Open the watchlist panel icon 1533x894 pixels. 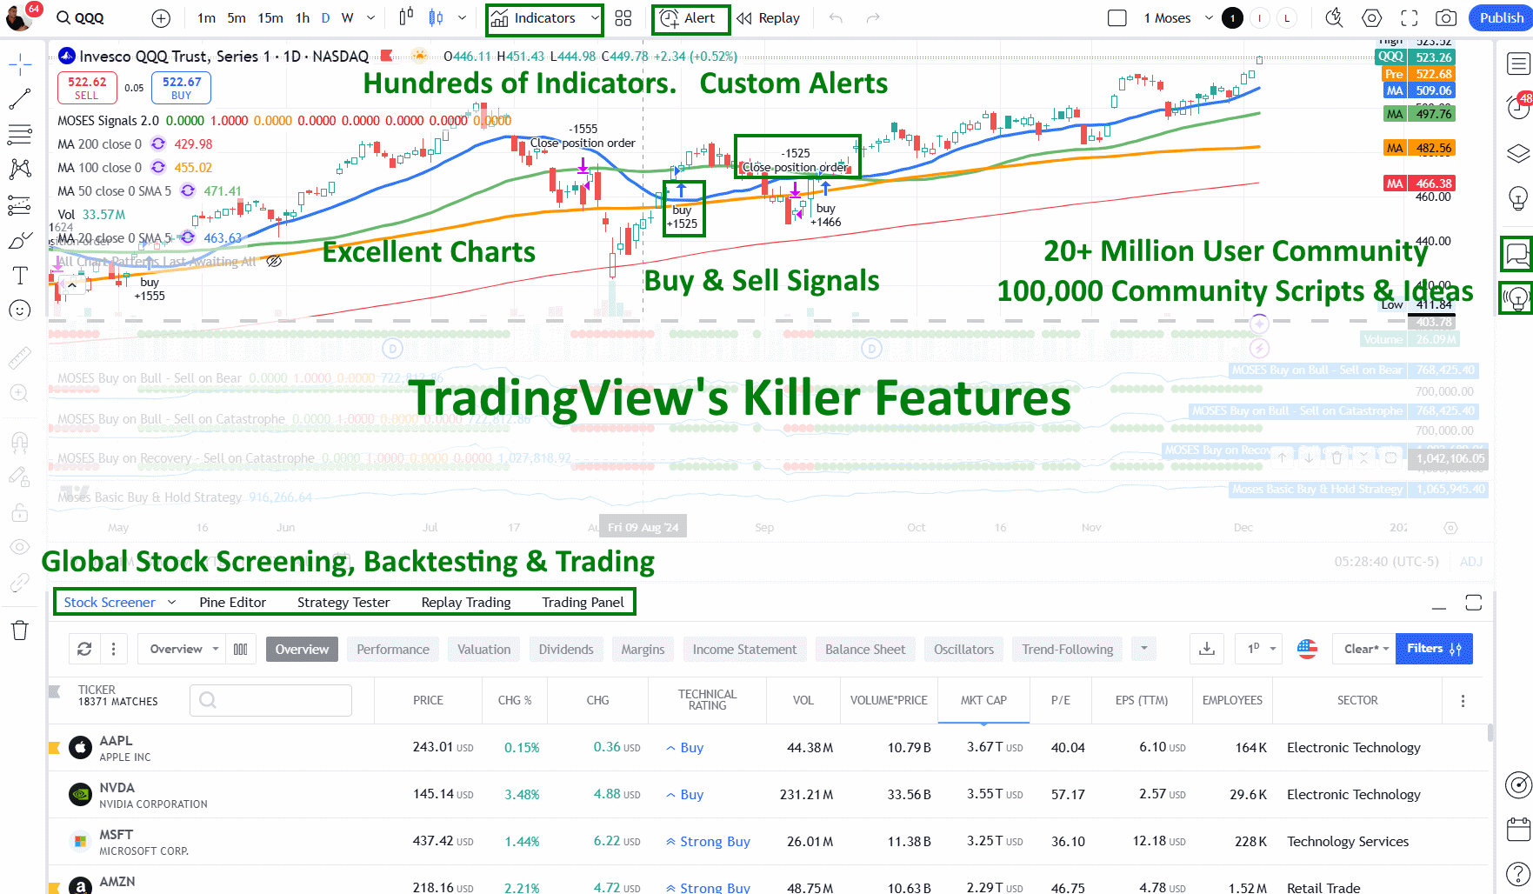pyautogui.click(x=1518, y=63)
